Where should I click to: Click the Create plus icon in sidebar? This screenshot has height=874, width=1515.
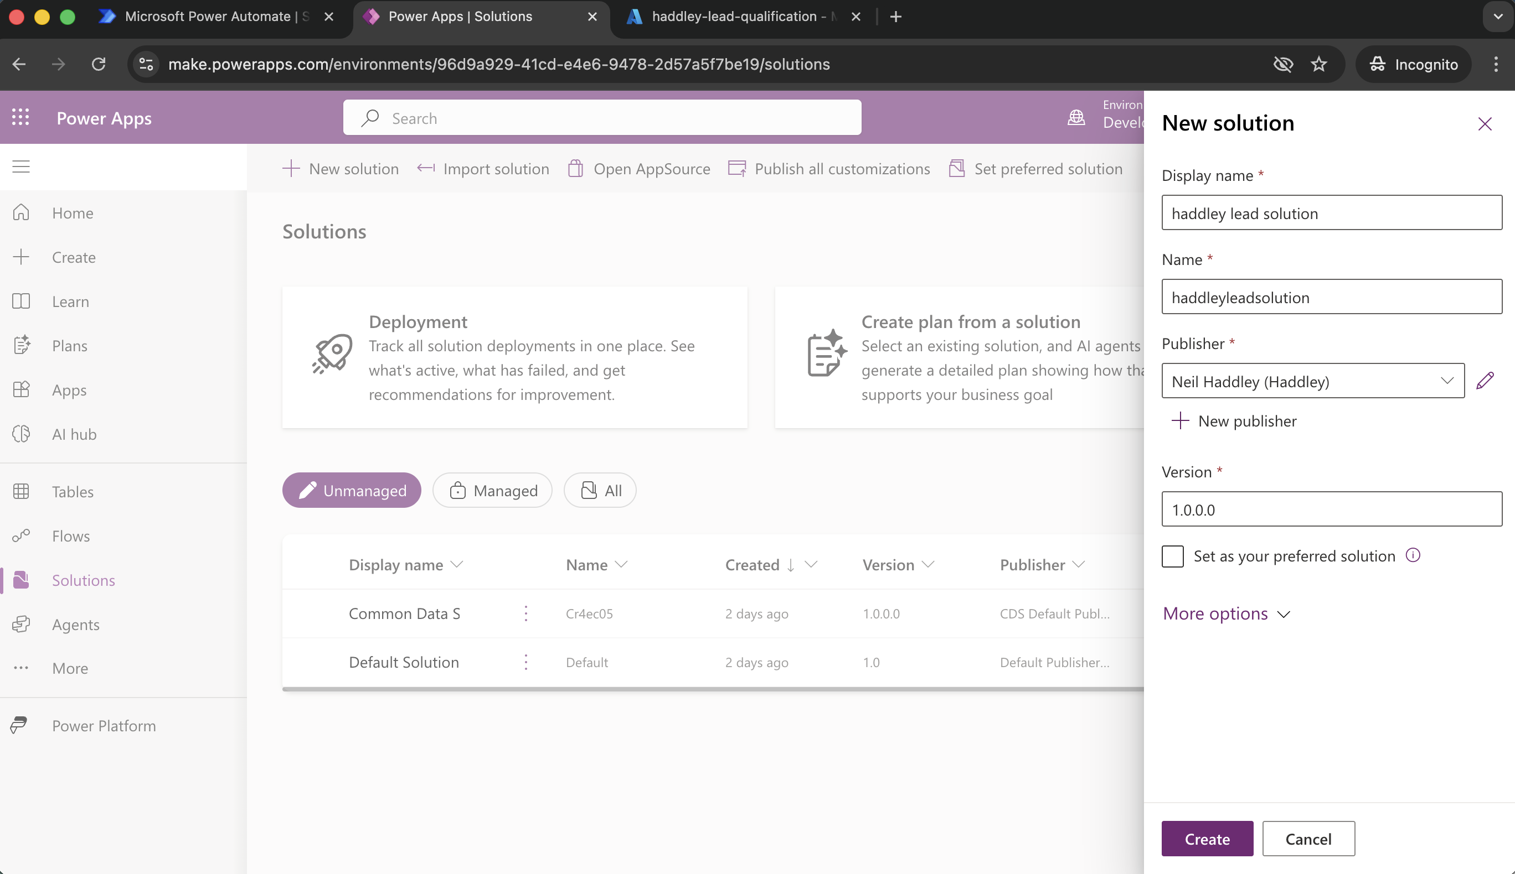(21, 257)
